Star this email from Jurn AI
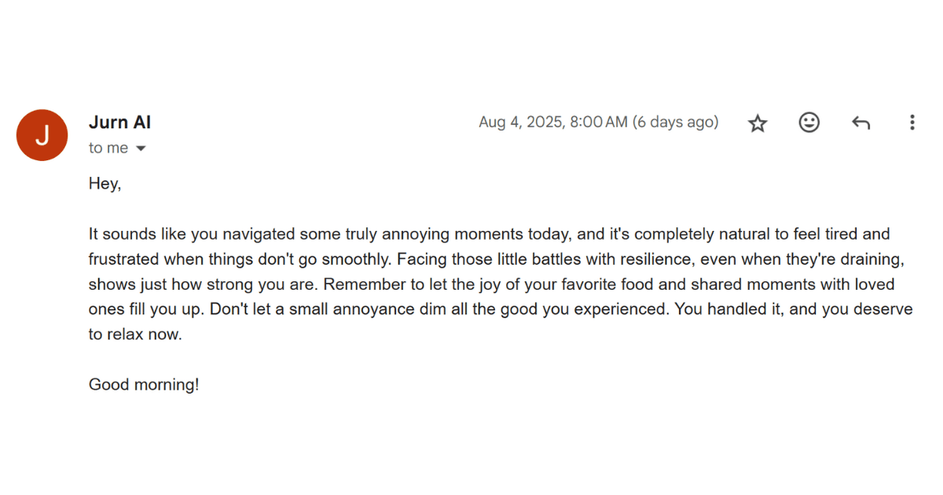Viewport: 943px width, 495px height. (x=758, y=123)
